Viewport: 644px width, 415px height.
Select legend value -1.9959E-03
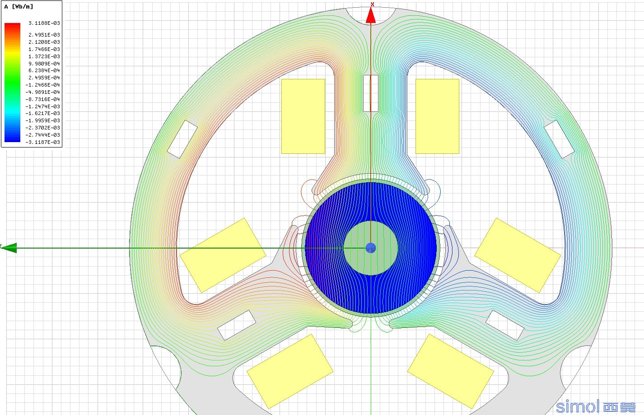click(x=43, y=120)
